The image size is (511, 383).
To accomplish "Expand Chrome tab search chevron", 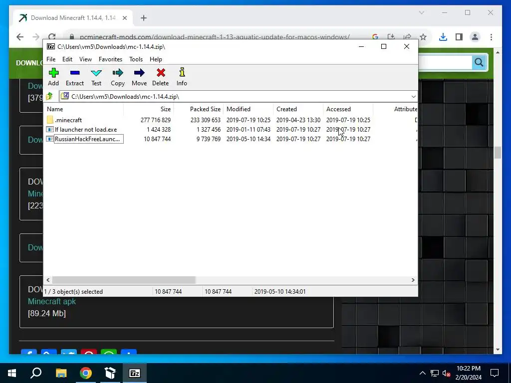I will click(x=421, y=12).
